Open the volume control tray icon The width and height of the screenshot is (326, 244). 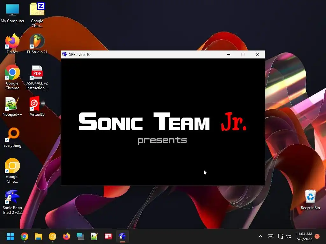coord(288,236)
